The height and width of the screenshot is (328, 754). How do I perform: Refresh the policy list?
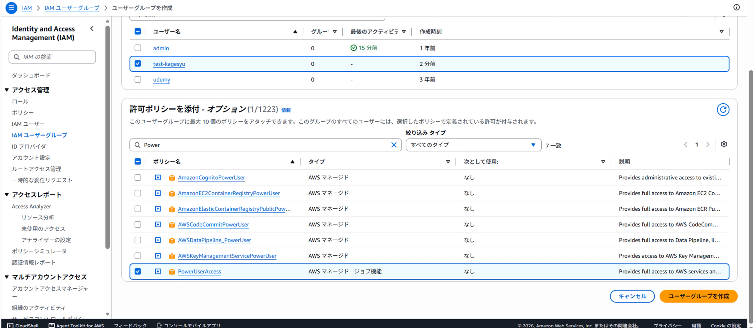point(723,110)
